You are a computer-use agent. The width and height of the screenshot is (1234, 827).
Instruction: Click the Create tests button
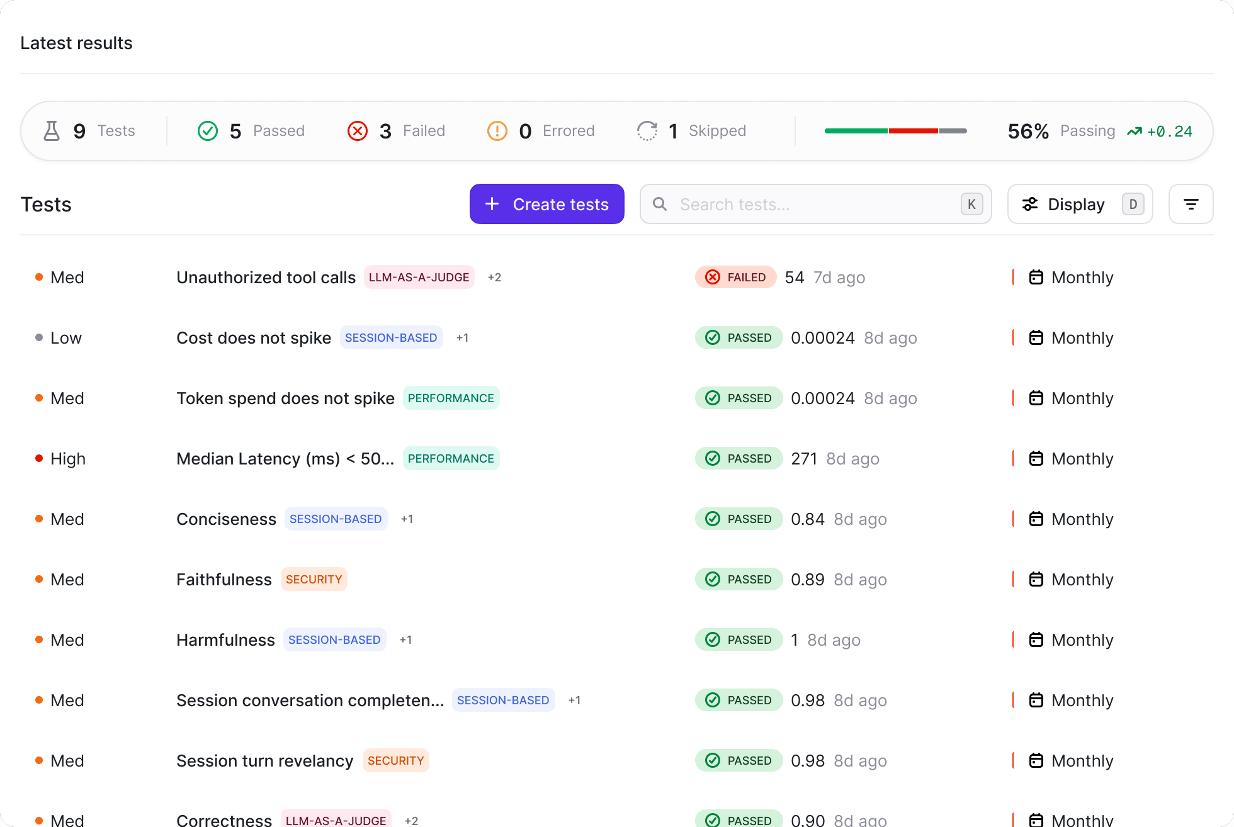coord(547,204)
